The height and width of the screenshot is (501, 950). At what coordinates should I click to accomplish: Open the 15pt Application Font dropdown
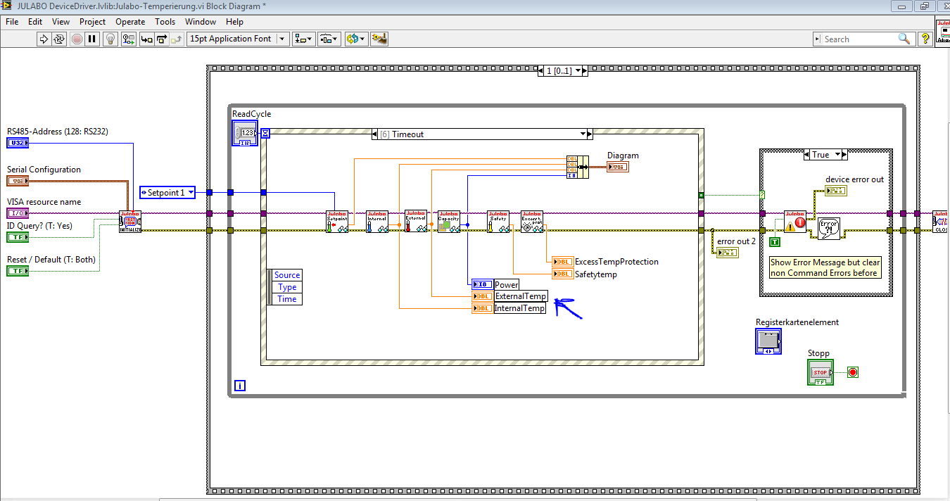point(282,39)
